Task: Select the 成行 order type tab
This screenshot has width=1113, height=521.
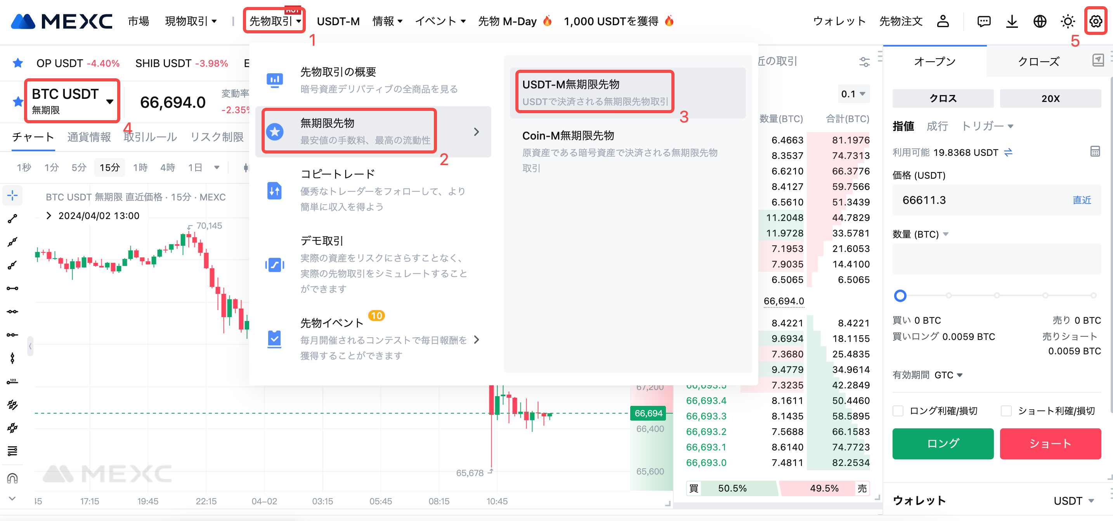Action: pos(937,126)
